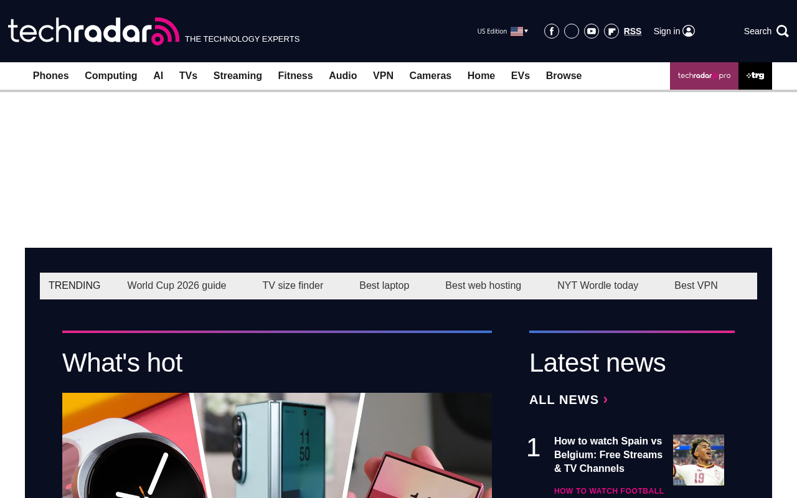
Task: Open the TVs section
Action: [188, 76]
